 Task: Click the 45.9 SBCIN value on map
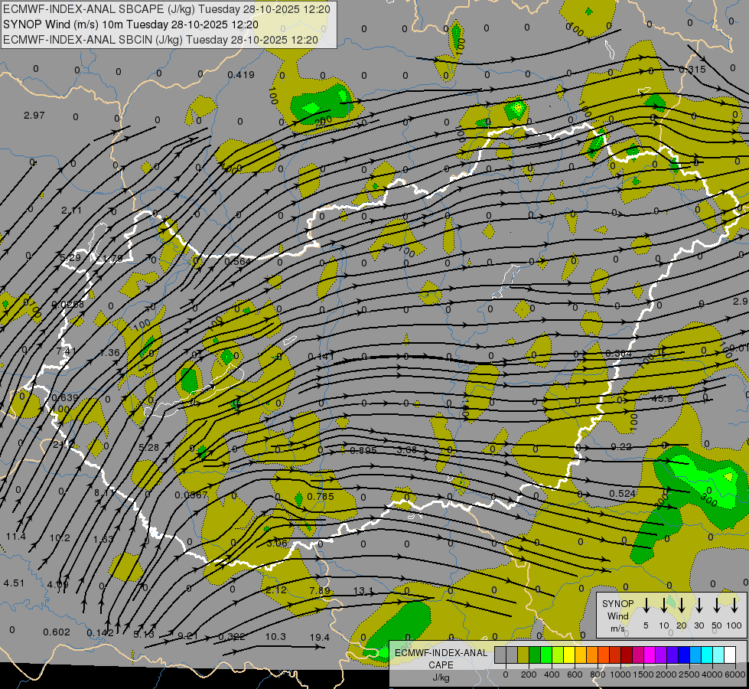[x=662, y=398]
